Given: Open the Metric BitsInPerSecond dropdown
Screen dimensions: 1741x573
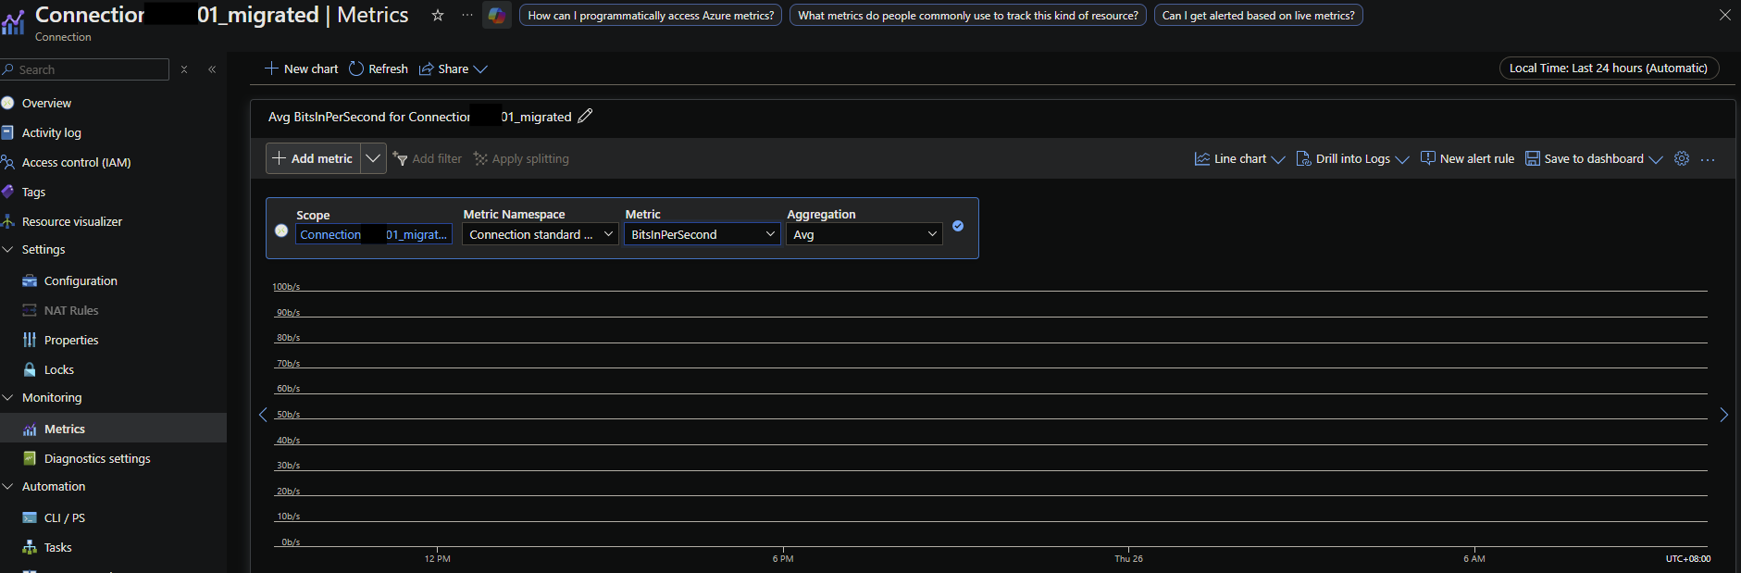Looking at the screenshot, I should tap(703, 234).
